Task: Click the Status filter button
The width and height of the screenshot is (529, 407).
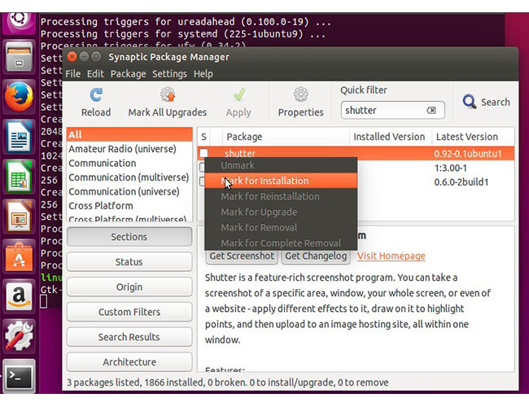Action: 129,261
